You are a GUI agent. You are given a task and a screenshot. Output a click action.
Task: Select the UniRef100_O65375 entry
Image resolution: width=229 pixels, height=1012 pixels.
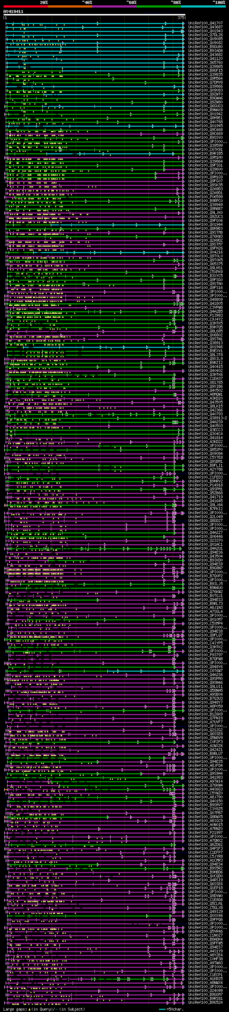(205, 264)
